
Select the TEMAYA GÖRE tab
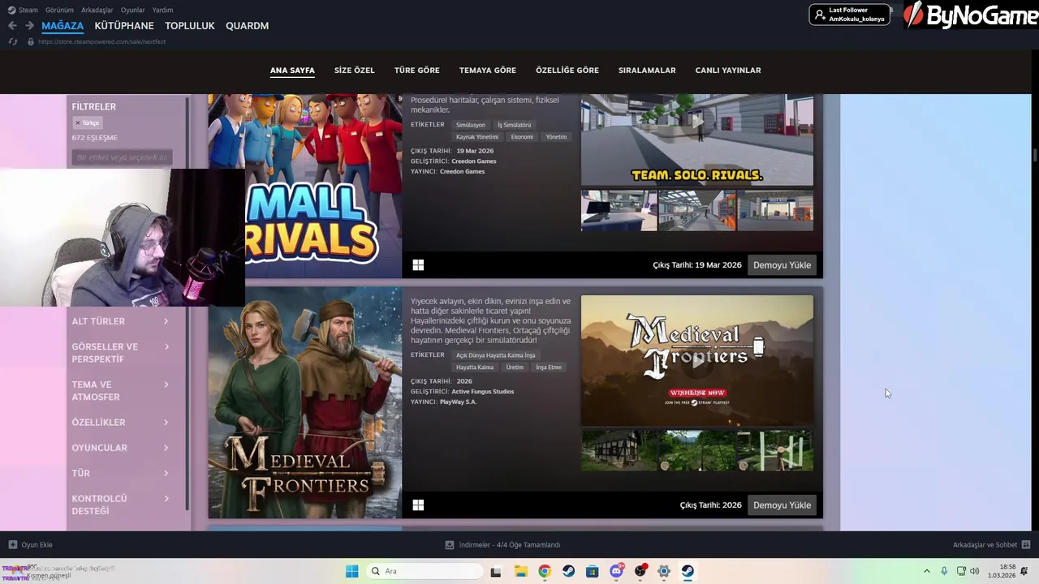click(488, 71)
